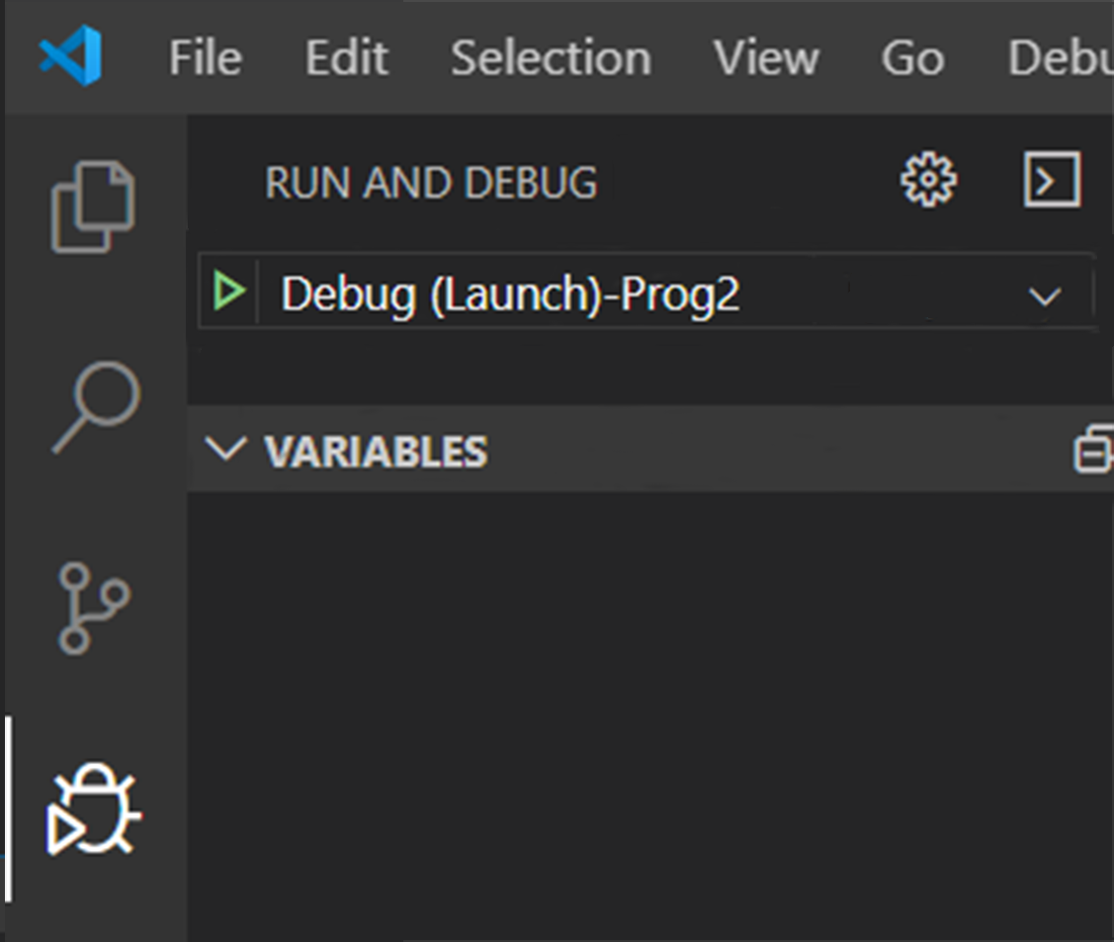This screenshot has width=1114, height=942.
Task: Open the Go menu
Action: pyautogui.click(x=910, y=57)
